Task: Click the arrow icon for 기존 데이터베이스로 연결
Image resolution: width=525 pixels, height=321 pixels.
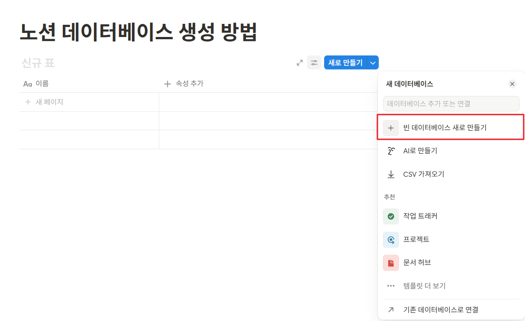Action: 391,309
